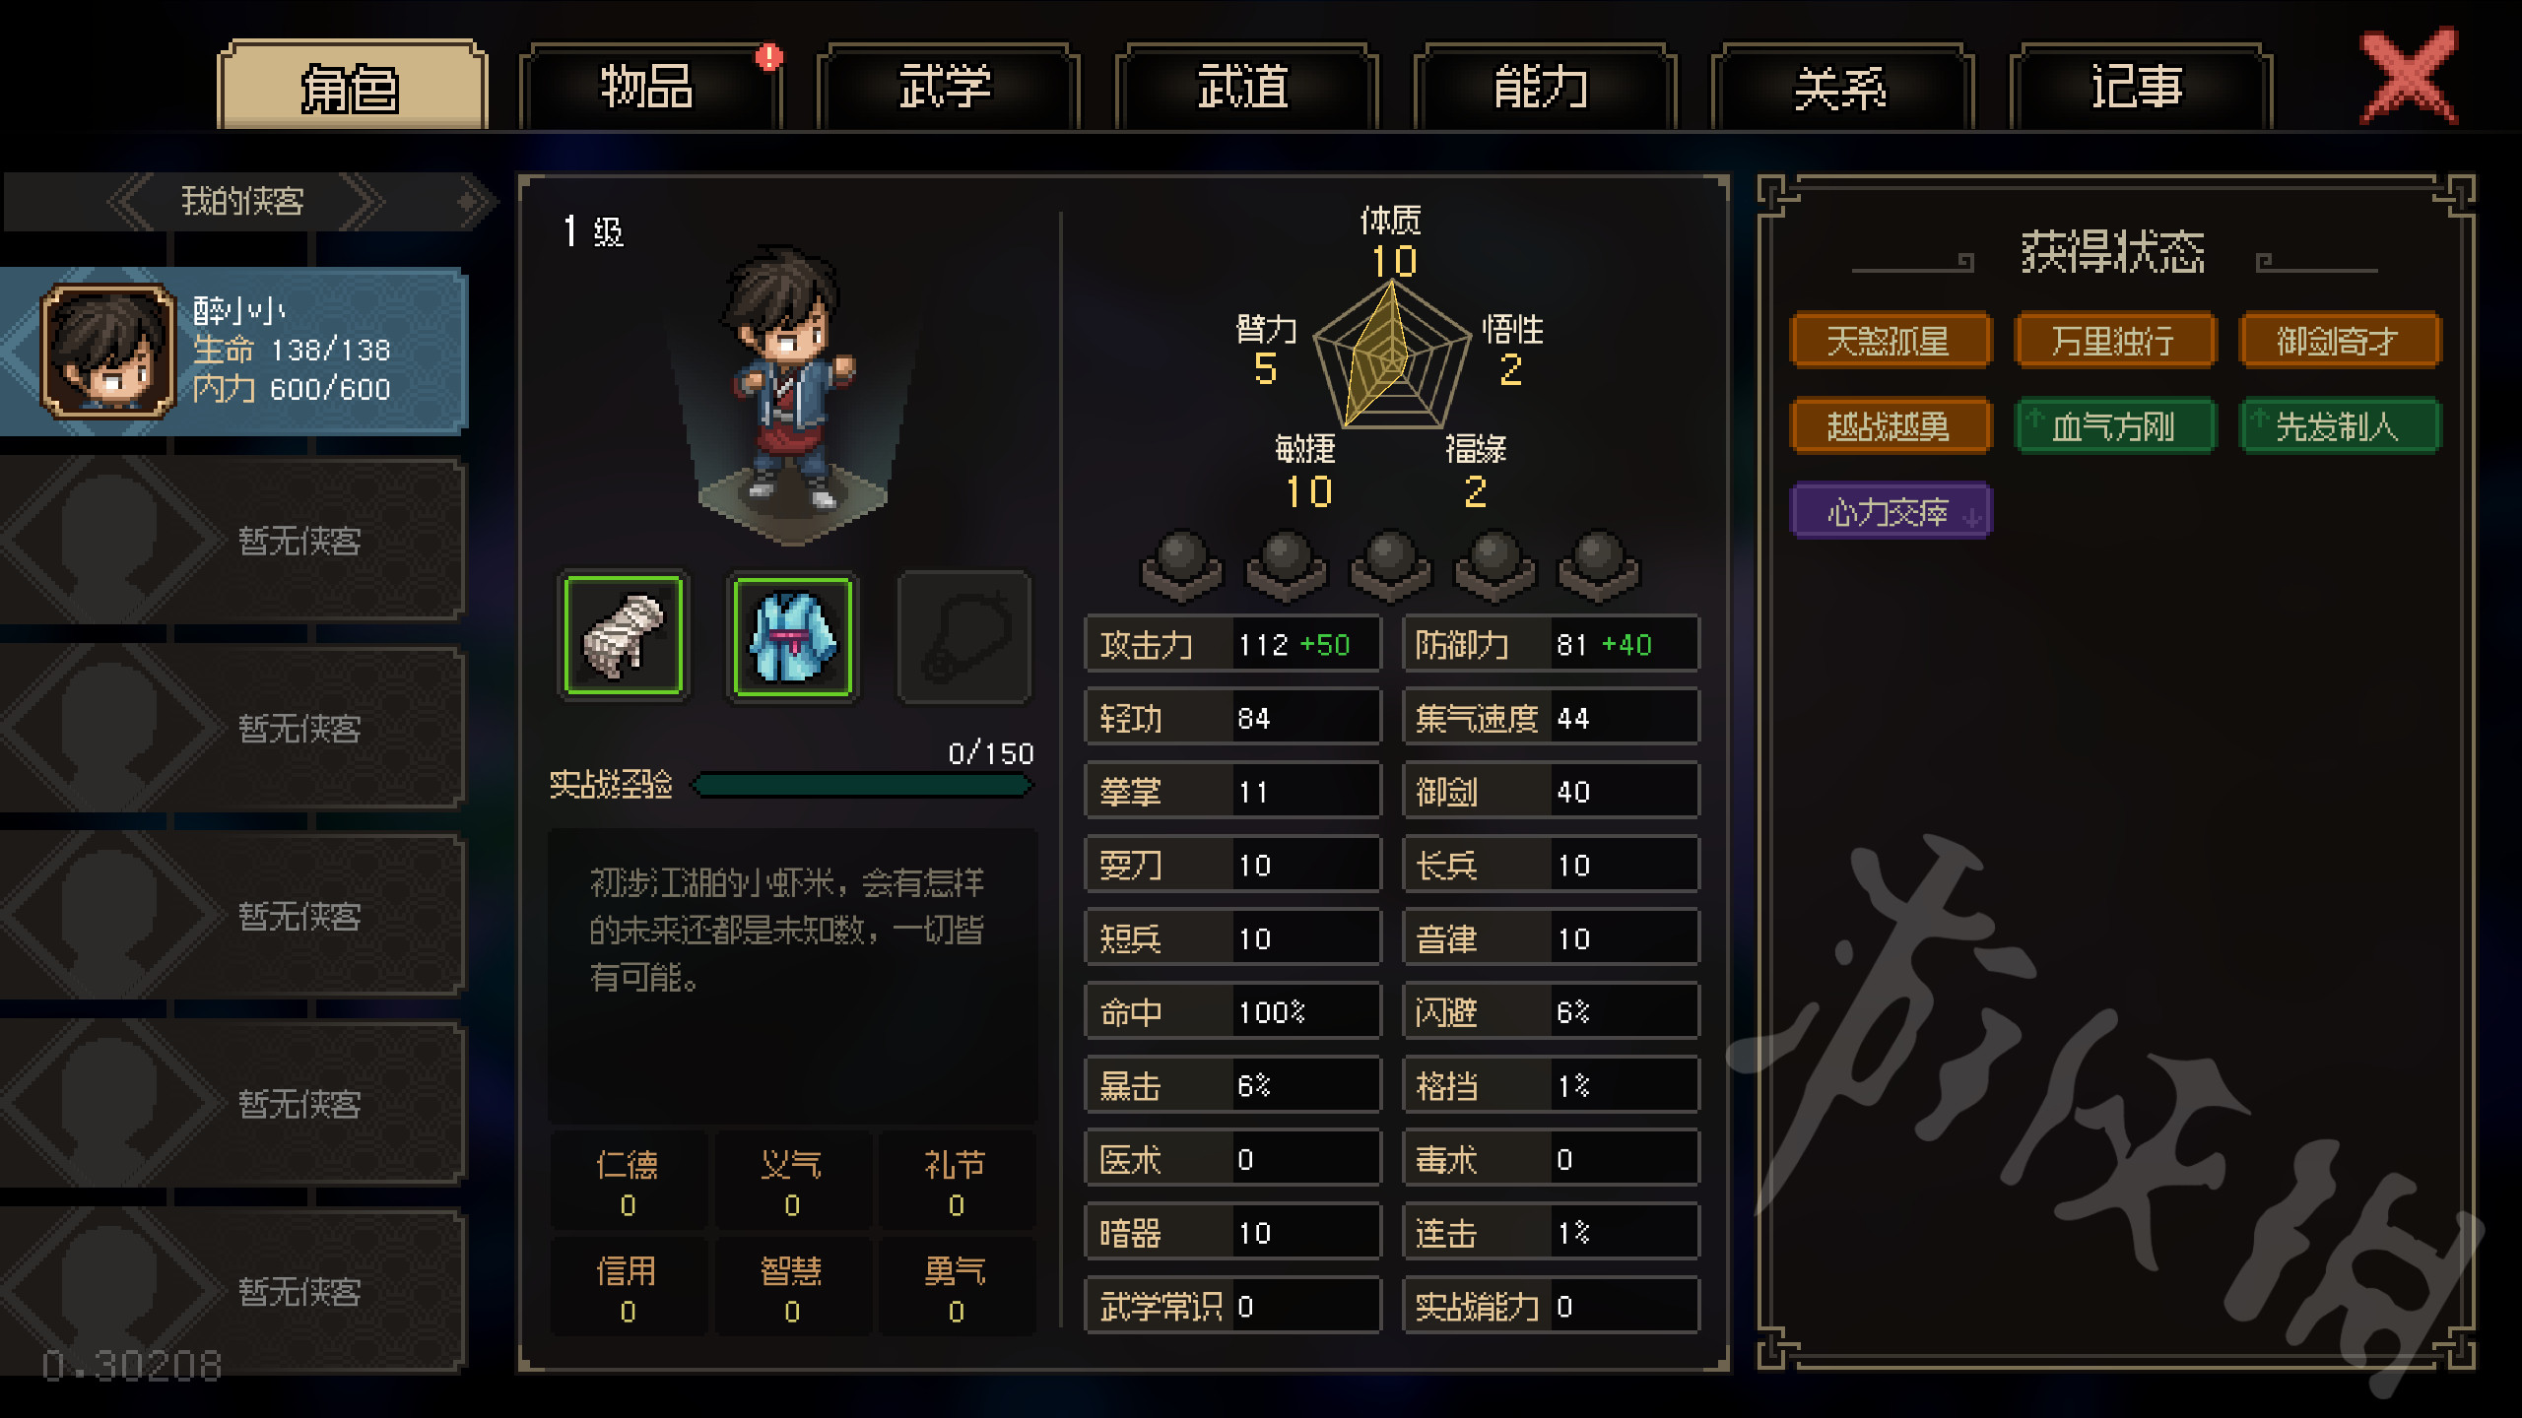Switch to the 武学 tab
The height and width of the screenshot is (1418, 2522).
point(947,87)
